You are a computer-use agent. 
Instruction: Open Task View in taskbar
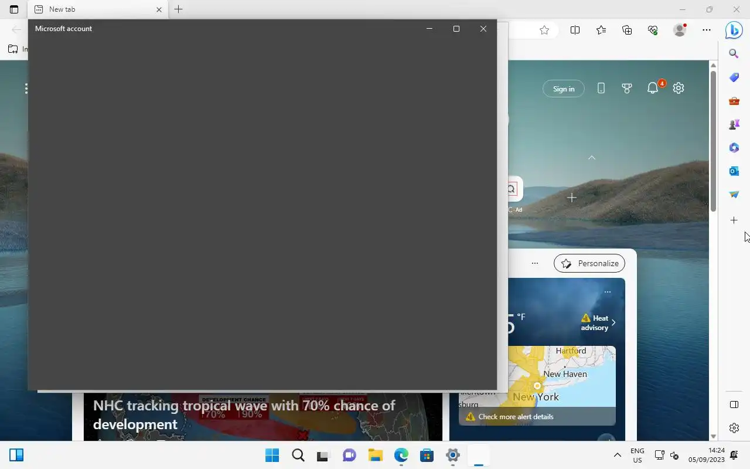pos(323,455)
